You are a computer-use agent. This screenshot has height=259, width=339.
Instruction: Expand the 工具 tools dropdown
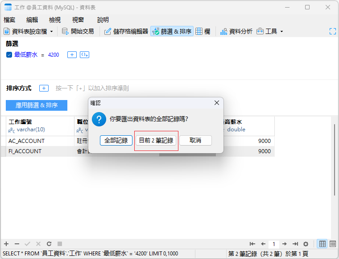[281, 32]
